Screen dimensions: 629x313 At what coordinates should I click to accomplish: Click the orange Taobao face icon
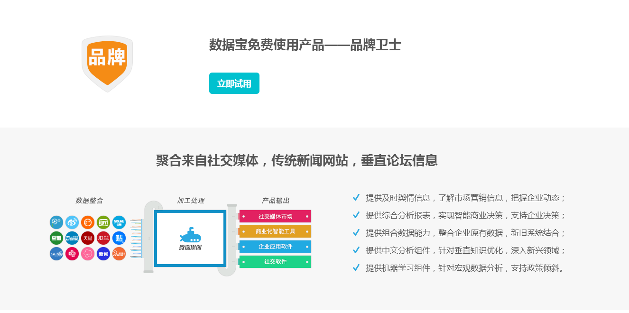(88, 222)
